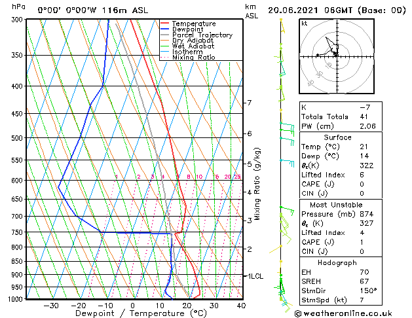Click the '1LCL' level marker
Image resolution: width=412 pixels, height=318 pixels.
[255, 276]
